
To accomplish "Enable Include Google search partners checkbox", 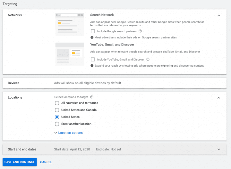I will 93,31.
